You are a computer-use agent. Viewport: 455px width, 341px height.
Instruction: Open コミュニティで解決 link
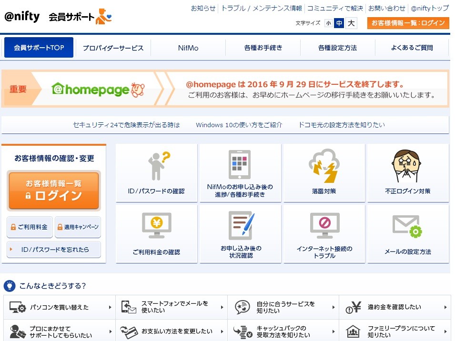[x=335, y=8]
